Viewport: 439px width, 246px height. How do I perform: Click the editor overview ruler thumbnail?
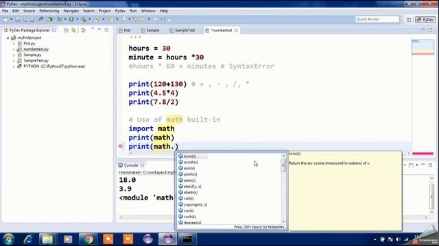tap(423, 46)
